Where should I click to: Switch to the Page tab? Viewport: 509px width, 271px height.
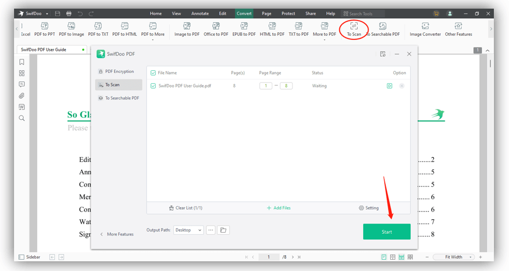click(266, 13)
